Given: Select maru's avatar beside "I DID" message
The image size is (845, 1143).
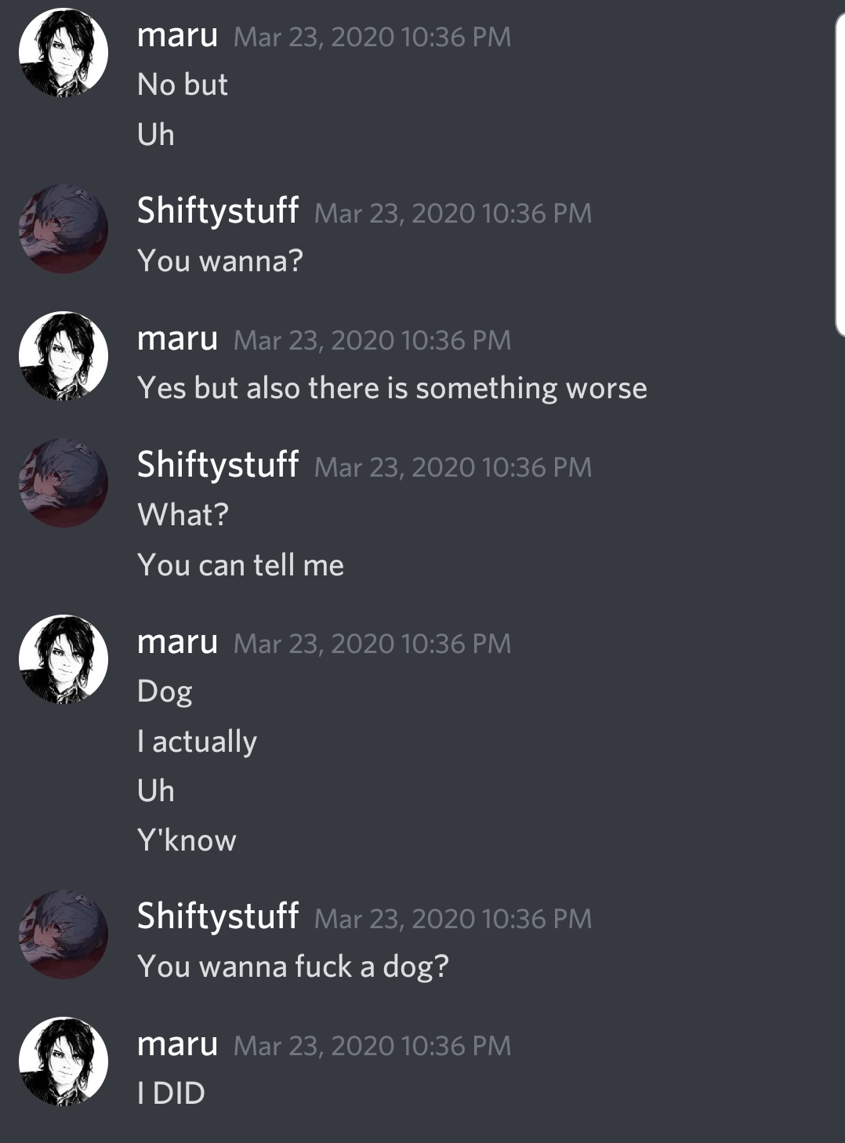Looking at the screenshot, I should point(63,1061).
